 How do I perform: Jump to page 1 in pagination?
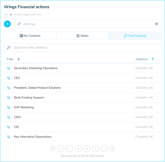61,149
